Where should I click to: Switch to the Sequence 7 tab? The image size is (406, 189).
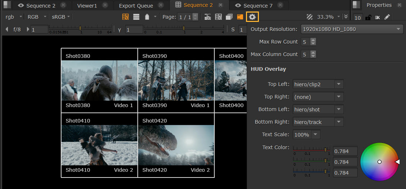point(258,5)
